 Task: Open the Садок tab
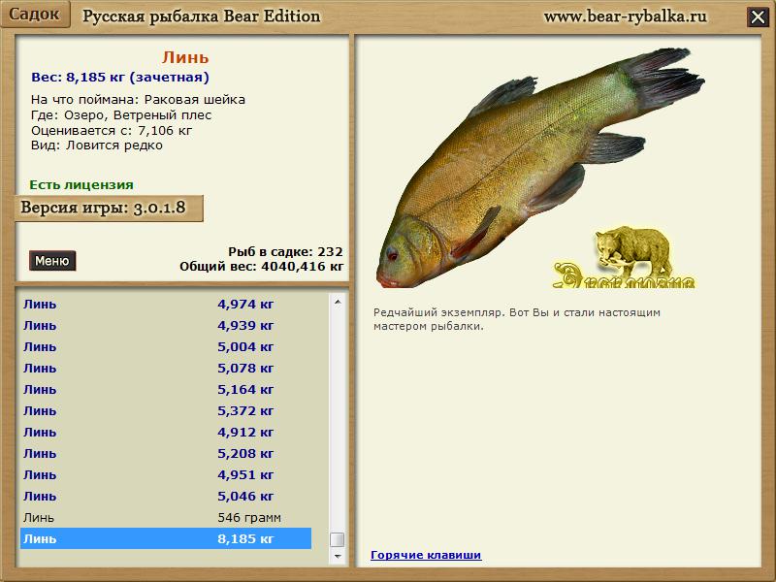click(x=36, y=16)
